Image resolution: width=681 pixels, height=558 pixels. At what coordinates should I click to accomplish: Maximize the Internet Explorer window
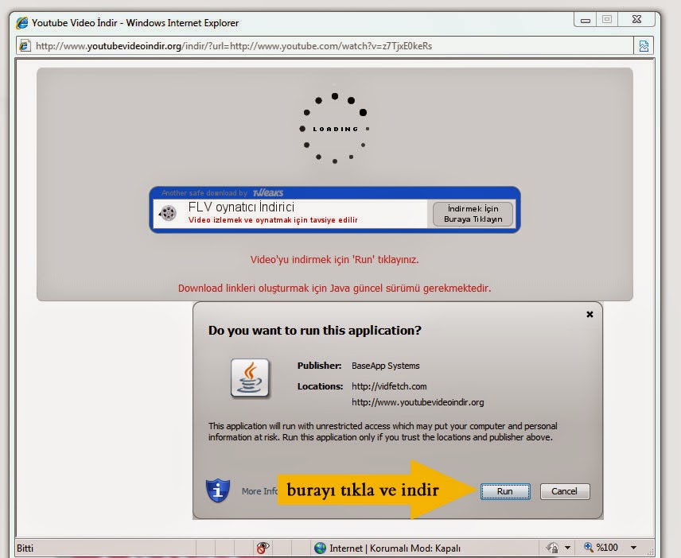pos(607,20)
